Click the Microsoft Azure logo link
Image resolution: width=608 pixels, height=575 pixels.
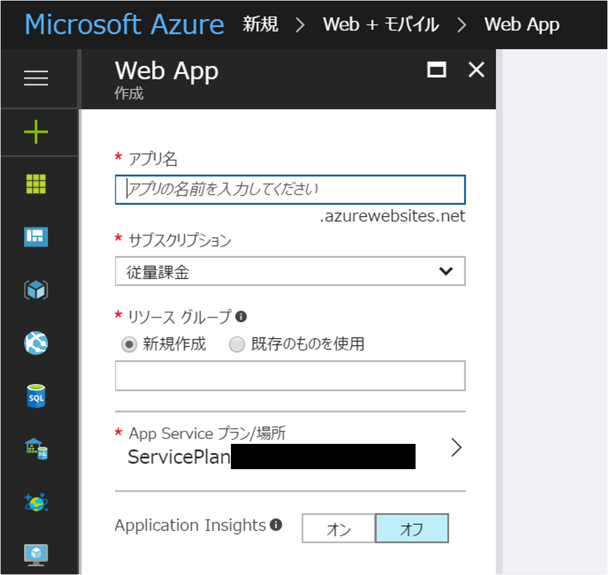[x=124, y=25]
